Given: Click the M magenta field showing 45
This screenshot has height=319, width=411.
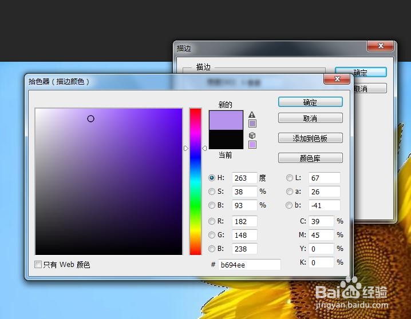Looking at the screenshot, I should click(x=321, y=235).
